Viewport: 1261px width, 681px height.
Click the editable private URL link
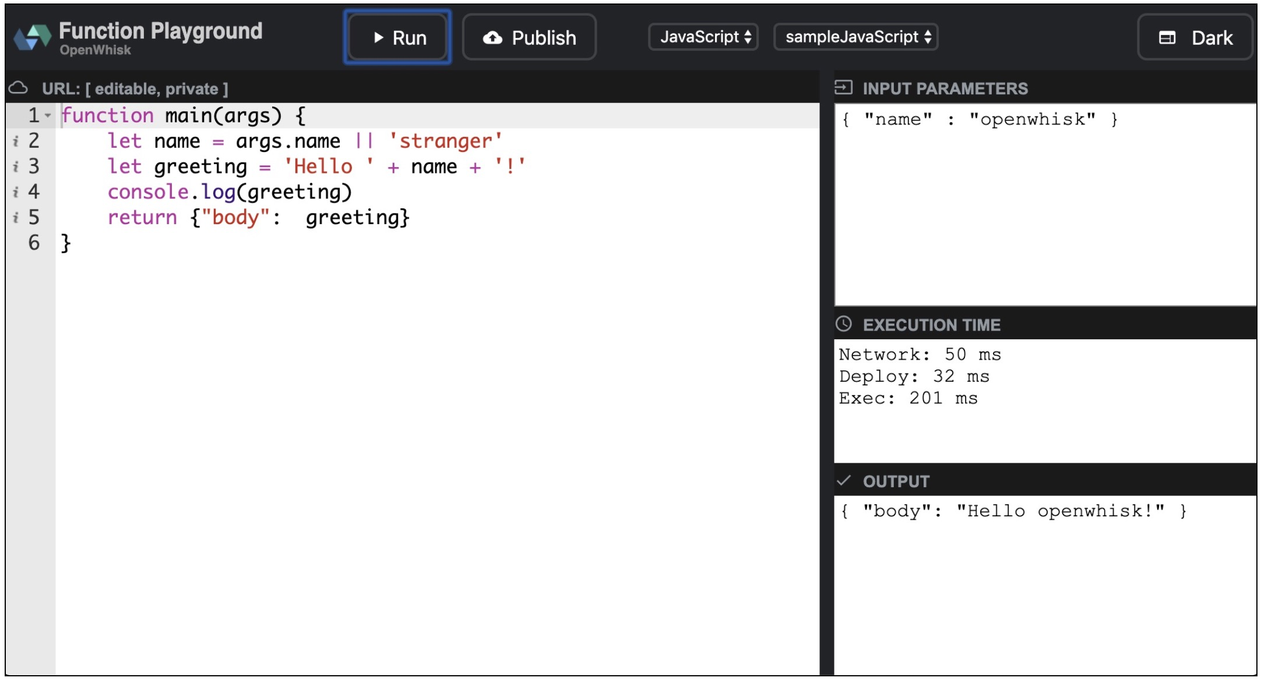[x=134, y=87]
